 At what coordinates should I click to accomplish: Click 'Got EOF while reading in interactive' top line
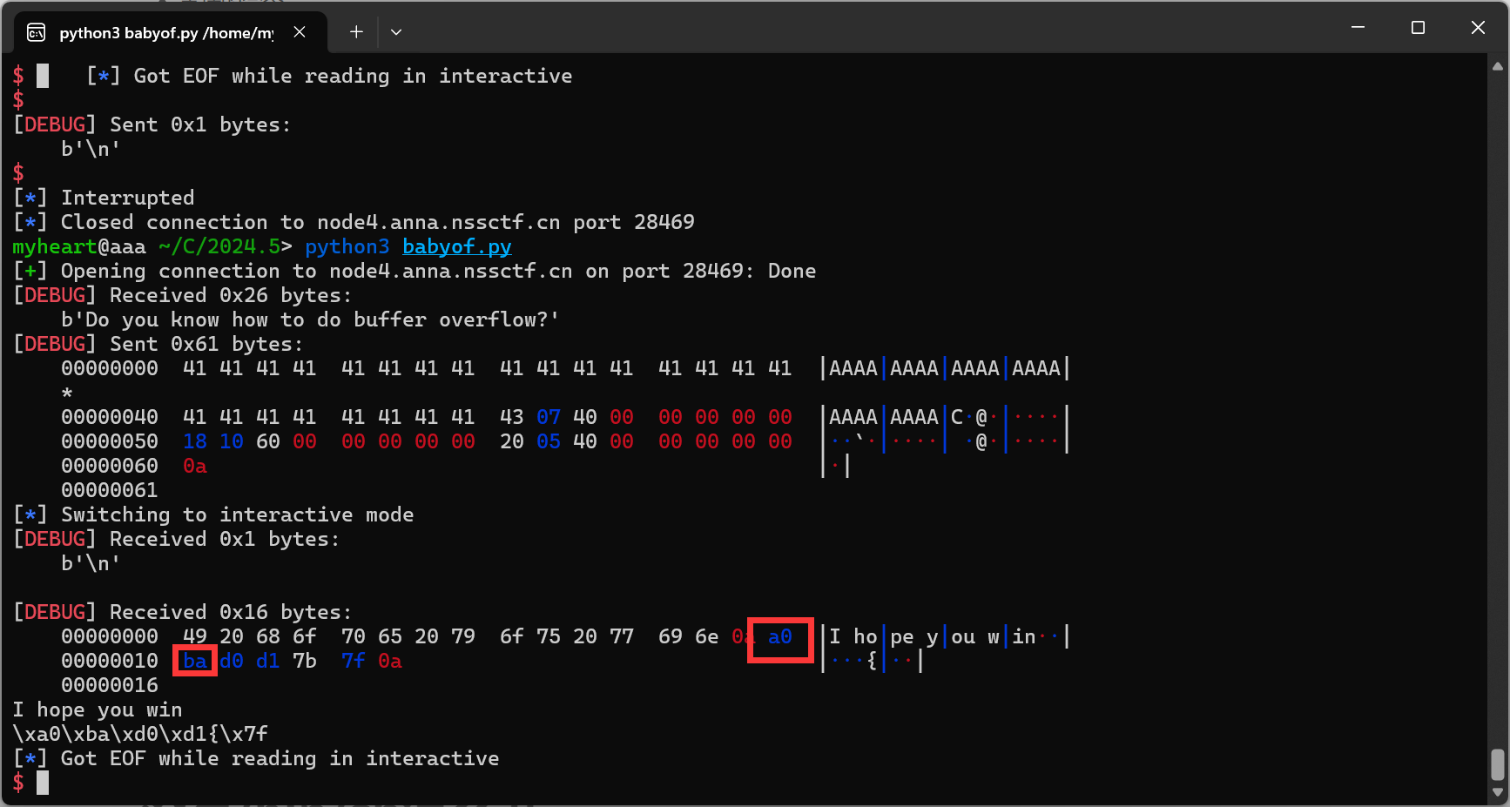coord(329,76)
